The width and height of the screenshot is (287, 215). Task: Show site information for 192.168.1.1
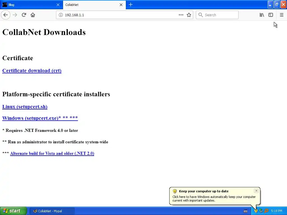pyautogui.click(x=61, y=15)
